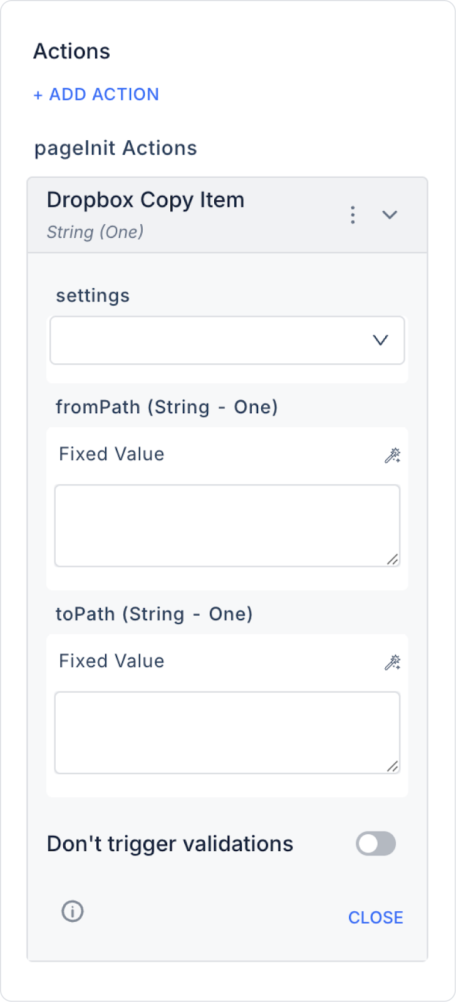The width and height of the screenshot is (456, 1002).
Task: Click the String (One) subtitle text
Action: (x=95, y=232)
